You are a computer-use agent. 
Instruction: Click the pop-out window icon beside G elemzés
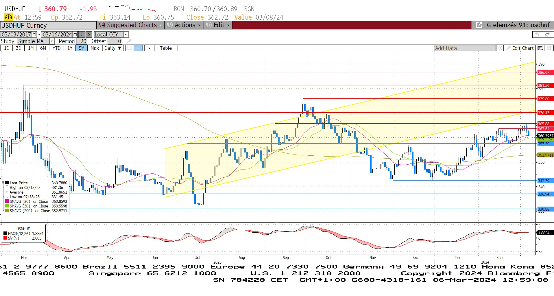pos(479,25)
